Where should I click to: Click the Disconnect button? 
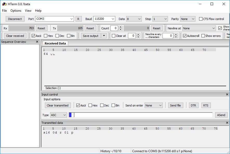click(15, 19)
